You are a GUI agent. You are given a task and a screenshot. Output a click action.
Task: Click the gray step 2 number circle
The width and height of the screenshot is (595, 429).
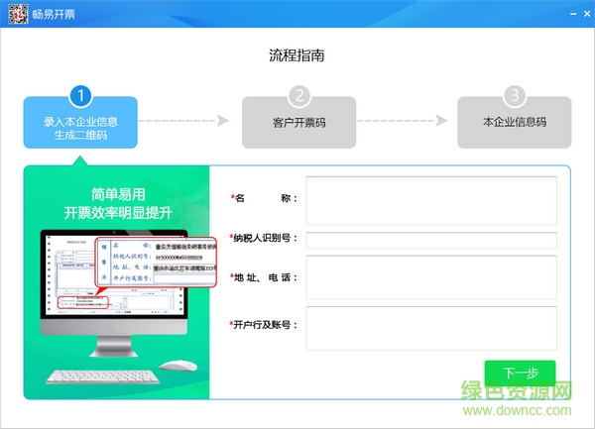(x=298, y=96)
